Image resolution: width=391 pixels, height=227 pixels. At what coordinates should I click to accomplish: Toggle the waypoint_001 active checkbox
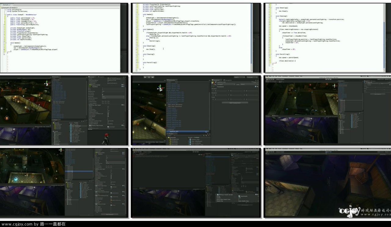tap(216, 82)
